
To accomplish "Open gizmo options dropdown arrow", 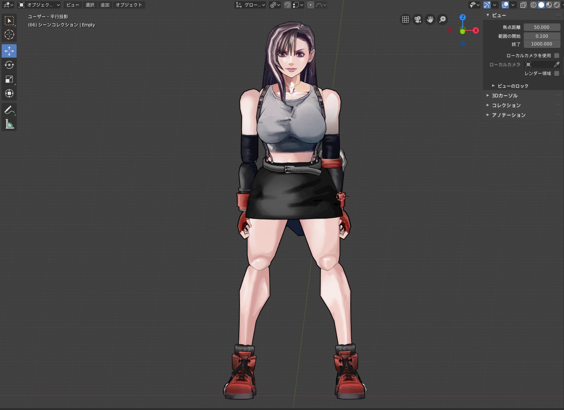I will point(495,5).
